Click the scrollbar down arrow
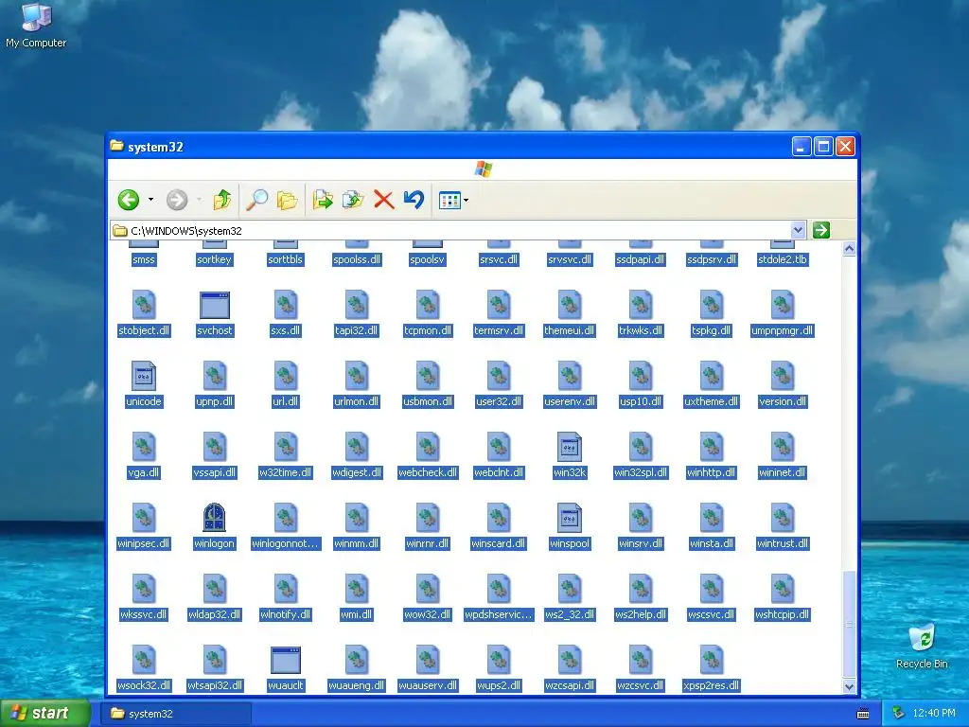The width and height of the screenshot is (969, 727). point(849,686)
